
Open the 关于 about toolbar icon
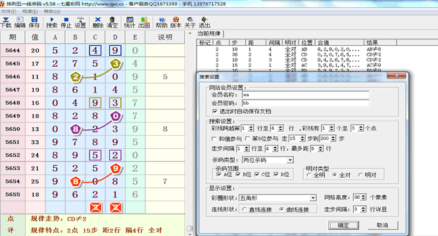coord(190,22)
